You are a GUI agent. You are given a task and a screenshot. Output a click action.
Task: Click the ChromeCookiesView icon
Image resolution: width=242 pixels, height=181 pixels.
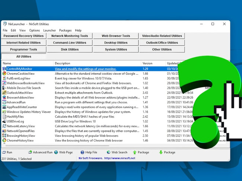click(x=4, y=74)
